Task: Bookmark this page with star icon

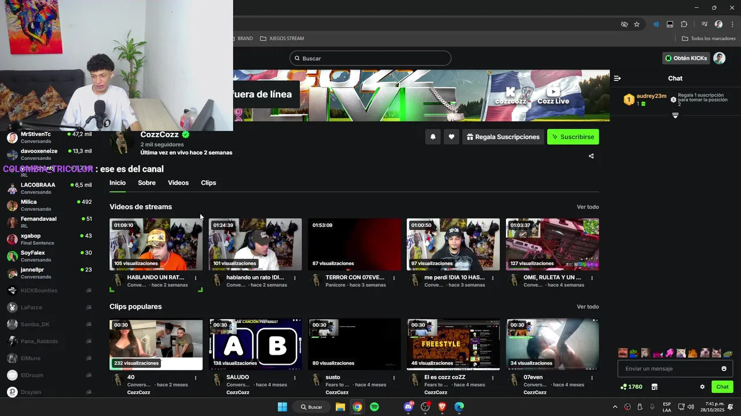Action: coord(637,24)
